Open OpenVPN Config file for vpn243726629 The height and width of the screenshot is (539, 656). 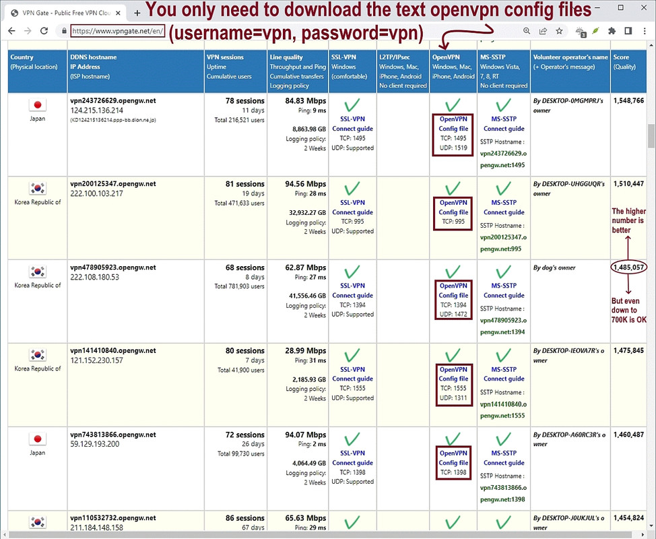pos(453,124)
